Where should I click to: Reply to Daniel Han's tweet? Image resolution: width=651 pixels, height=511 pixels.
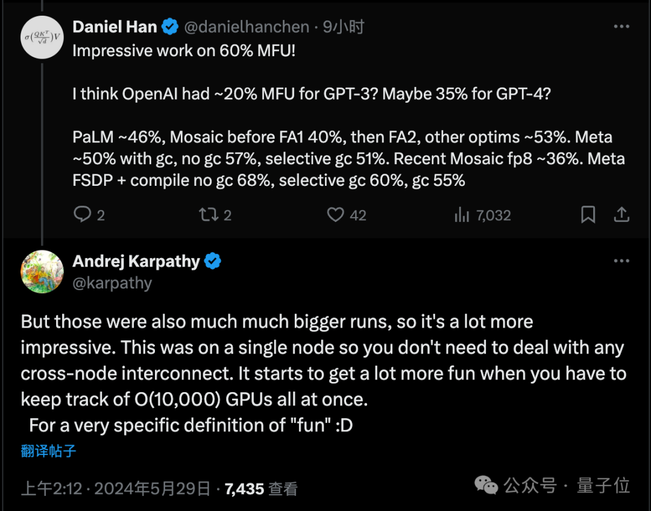[x=83, y=215]
